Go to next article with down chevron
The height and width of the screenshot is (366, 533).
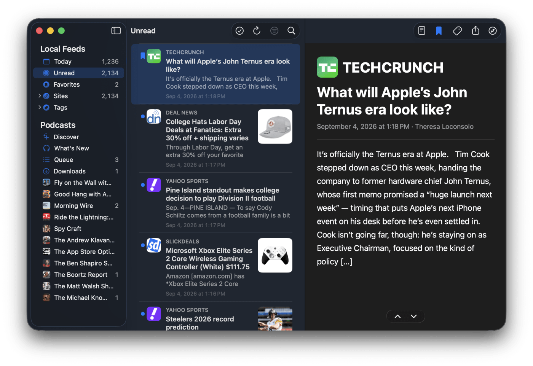tap(414, 317)
